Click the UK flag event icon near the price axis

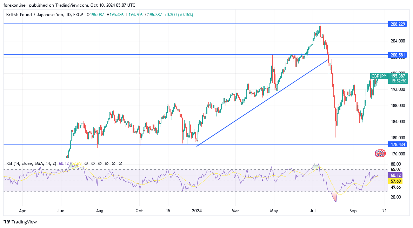click(379, 153)
